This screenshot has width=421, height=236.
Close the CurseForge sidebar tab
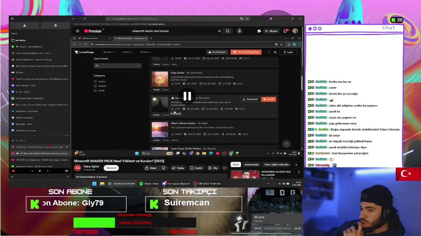click(x=67, y=147)
